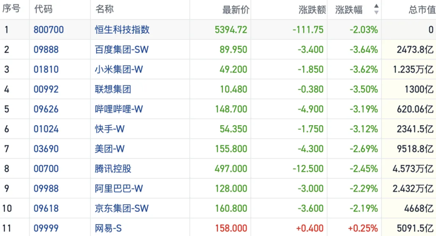Select latest price 497.000
Screen dimensions: 436x236
231,169
